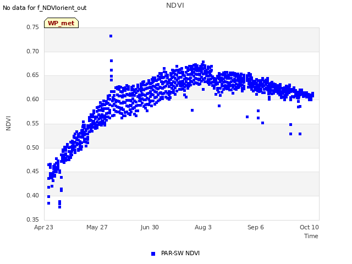Click the 0.65 y-axis value
352x264 pixels.
tap(33, 75)
